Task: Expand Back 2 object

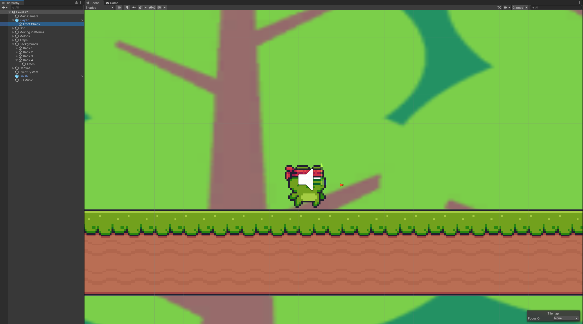Action: pyautogui.click(x=16, y=52)
